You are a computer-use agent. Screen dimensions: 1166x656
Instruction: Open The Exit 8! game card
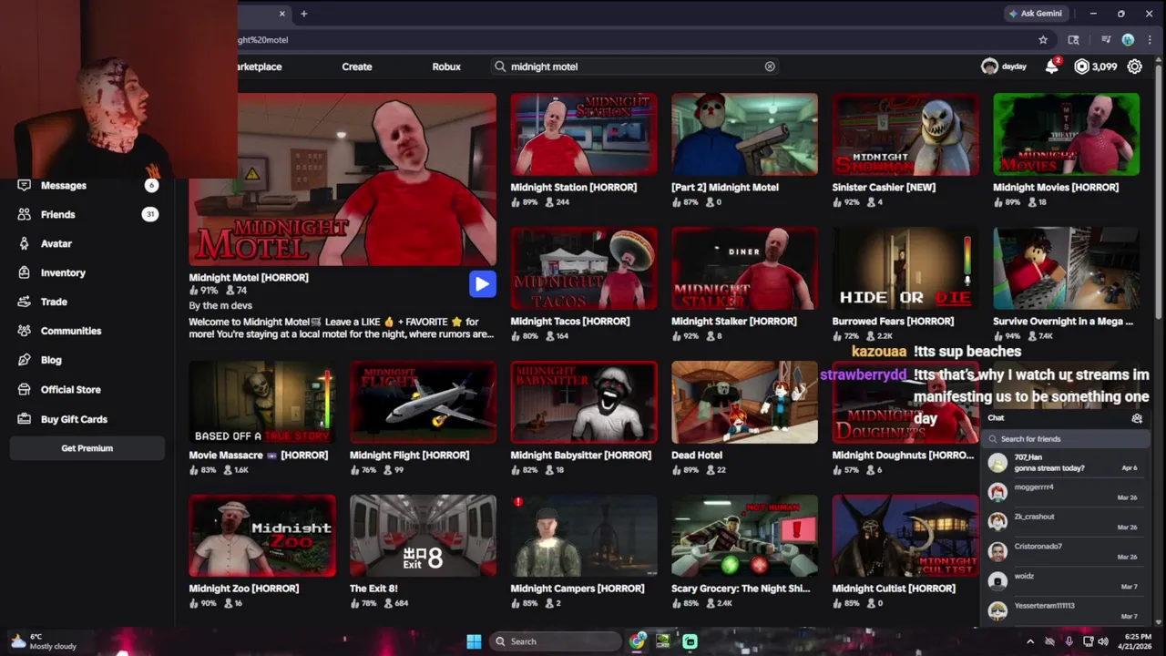click(423, 551)
